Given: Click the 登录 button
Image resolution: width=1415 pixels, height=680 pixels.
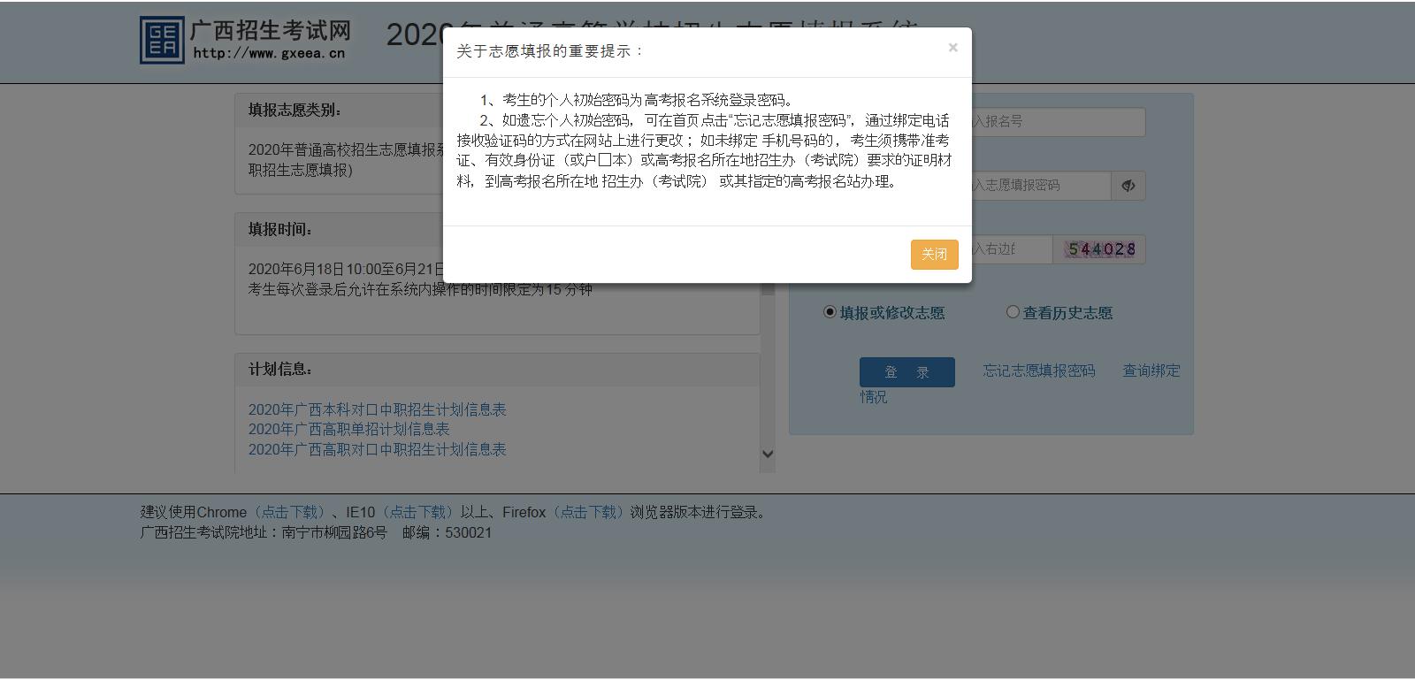Looking at the screenshot, I should tap(906, 372).
